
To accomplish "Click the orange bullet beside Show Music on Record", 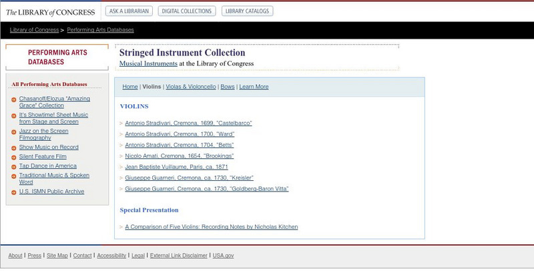I will tap(13, 148).
